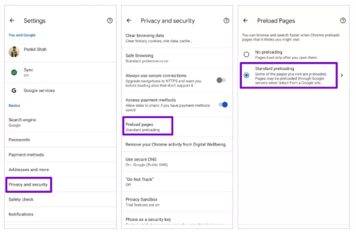The width and height of the screenshot is (356, 232).
Task: Go back from the Settings screen
Action: click(12, 20)
